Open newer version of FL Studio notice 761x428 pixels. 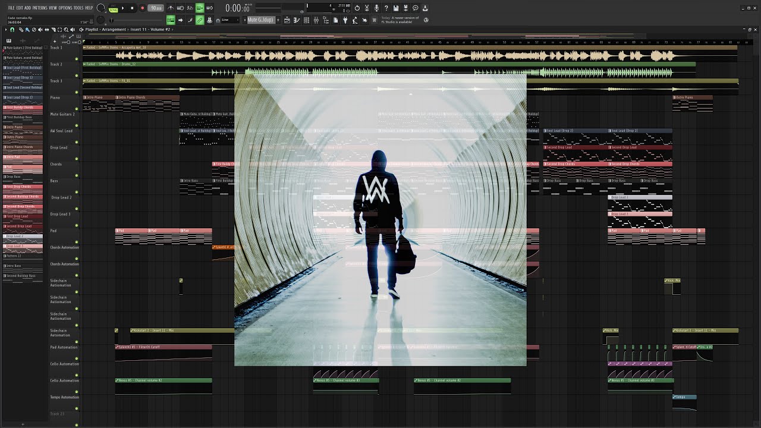[x=400, y=20]
